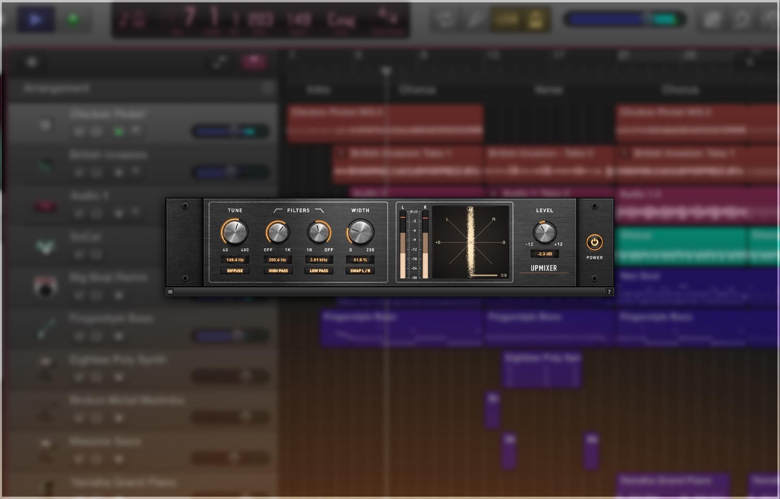Toggle the High Pass filter button

click(278, 271)
